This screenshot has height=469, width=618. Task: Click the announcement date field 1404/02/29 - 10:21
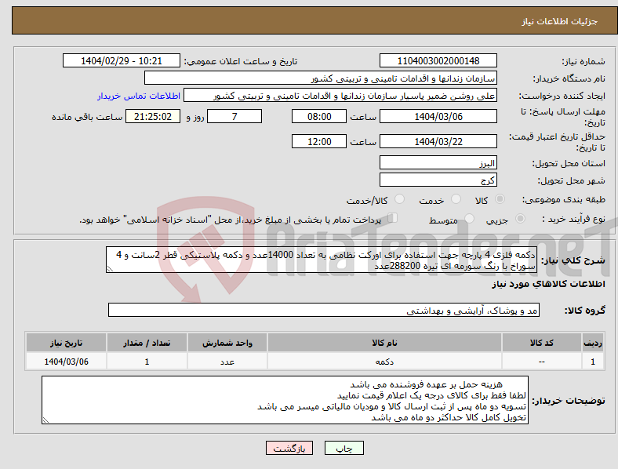coord(122,61)
